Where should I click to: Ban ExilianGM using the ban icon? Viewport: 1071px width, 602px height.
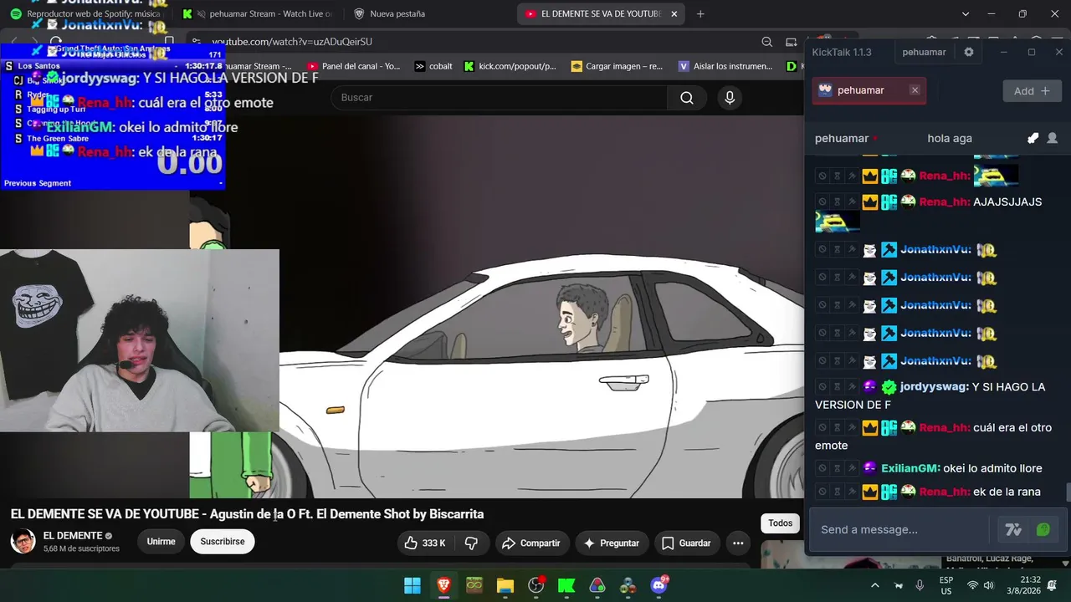click(x=822, y=468)
